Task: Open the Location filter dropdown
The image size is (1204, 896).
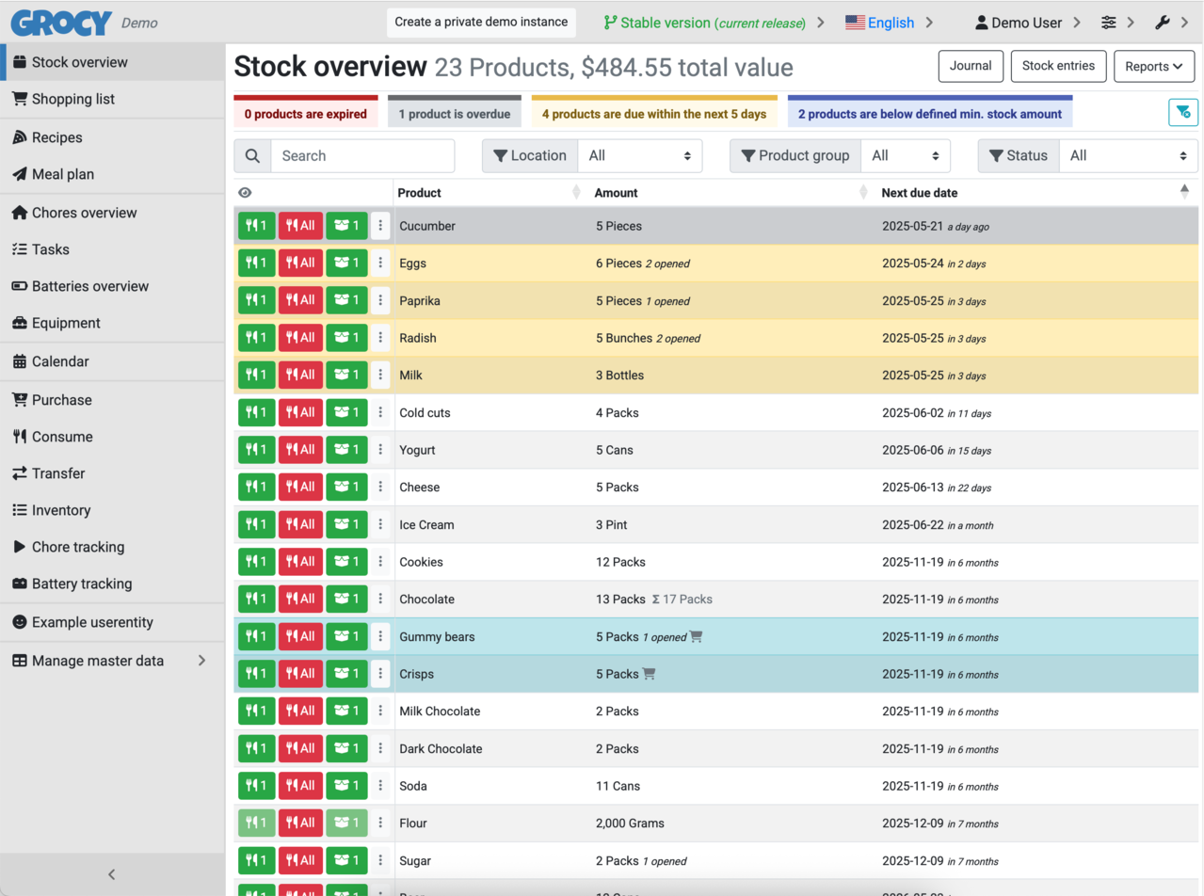Action: (639, 156)
